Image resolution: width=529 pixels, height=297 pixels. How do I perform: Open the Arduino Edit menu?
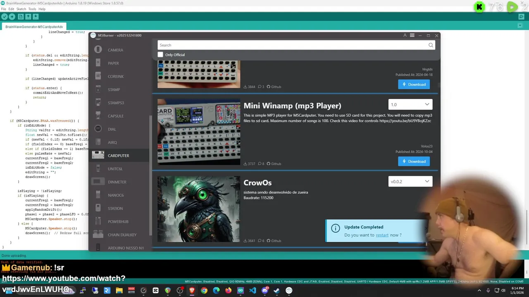[11, 9]
